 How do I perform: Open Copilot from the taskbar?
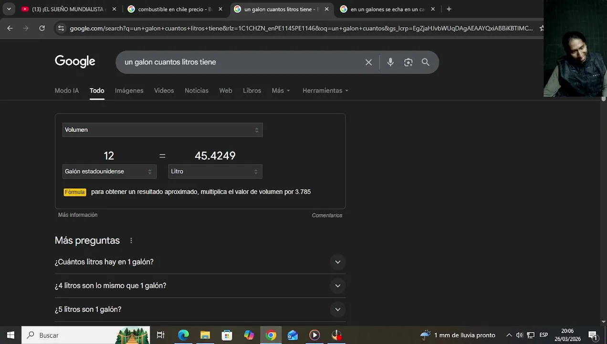point(249,335)
